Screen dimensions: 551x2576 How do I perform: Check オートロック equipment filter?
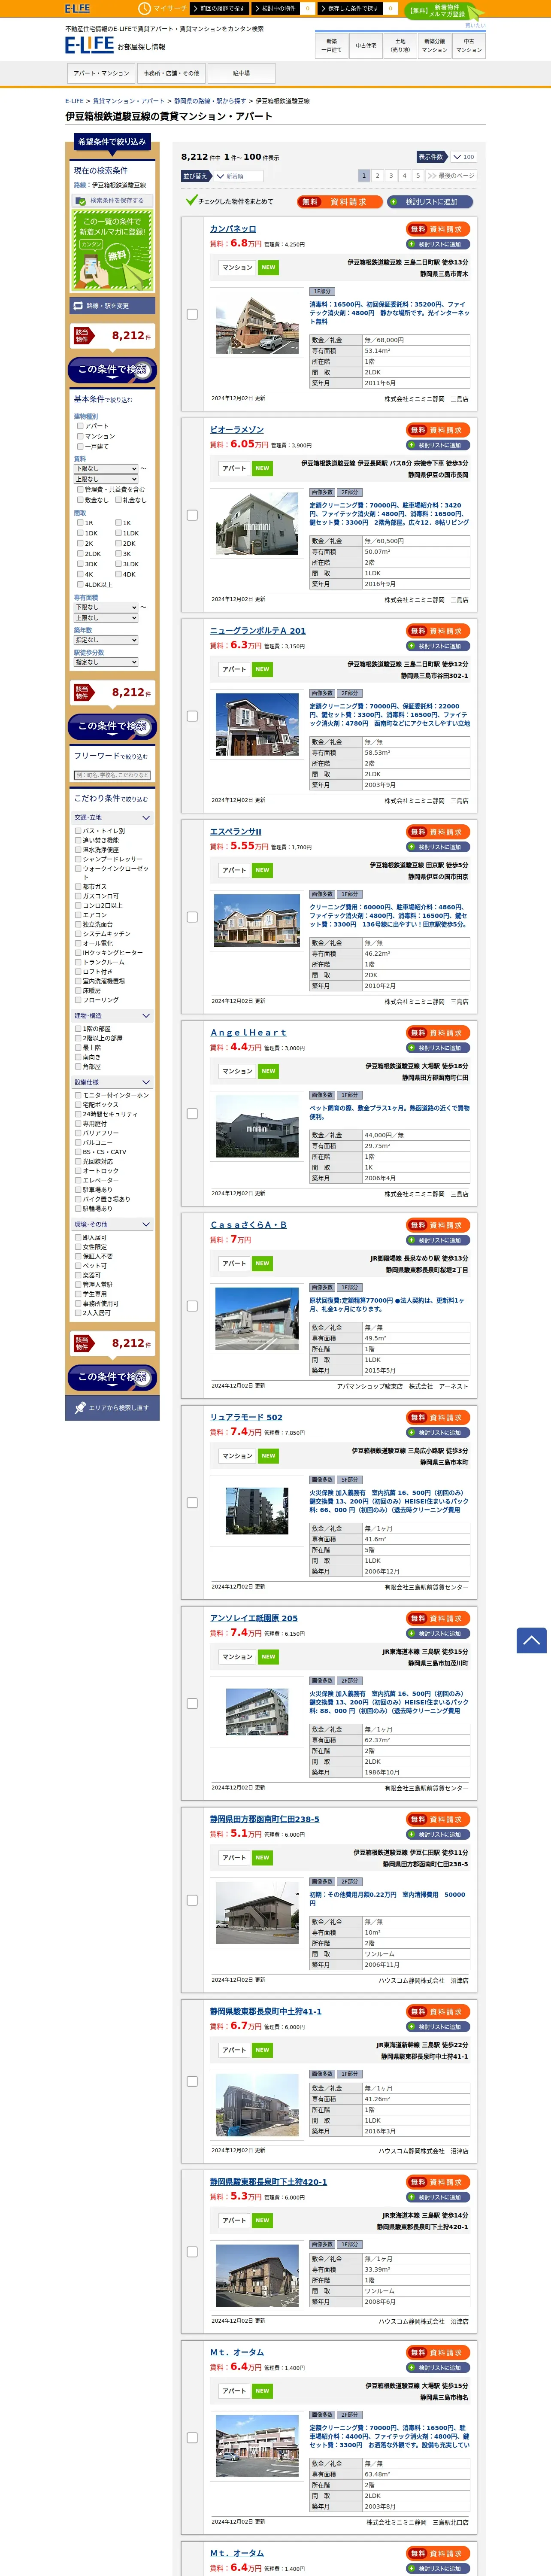pos(78,1171)
